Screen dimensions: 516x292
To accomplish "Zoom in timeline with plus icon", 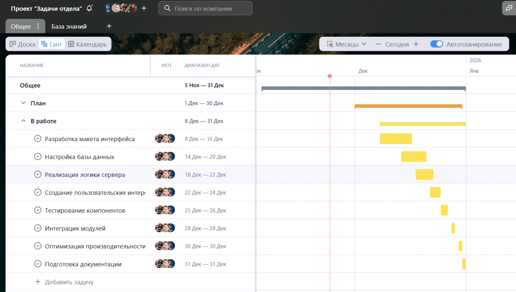I will tap(416, 44).
